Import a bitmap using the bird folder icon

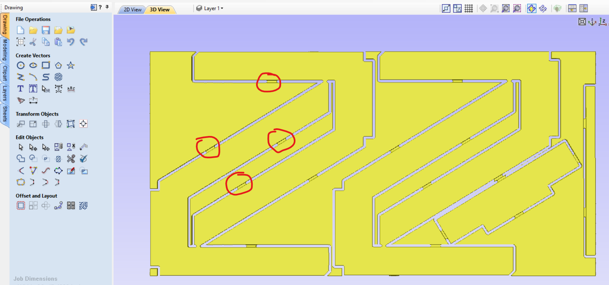71,30
